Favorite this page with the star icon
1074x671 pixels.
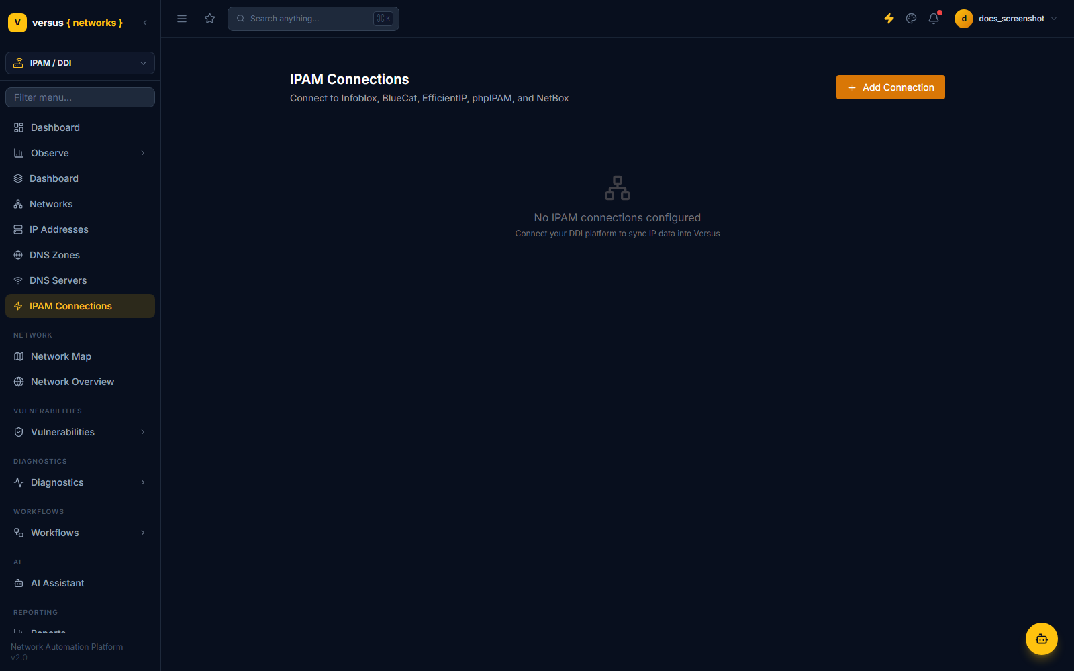(x=210, y=19)
